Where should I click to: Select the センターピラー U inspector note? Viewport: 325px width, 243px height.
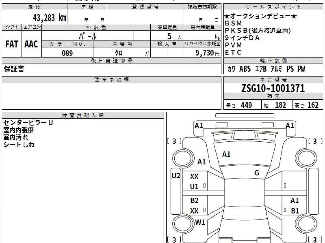pyautogui.click(x=28, y=123)
